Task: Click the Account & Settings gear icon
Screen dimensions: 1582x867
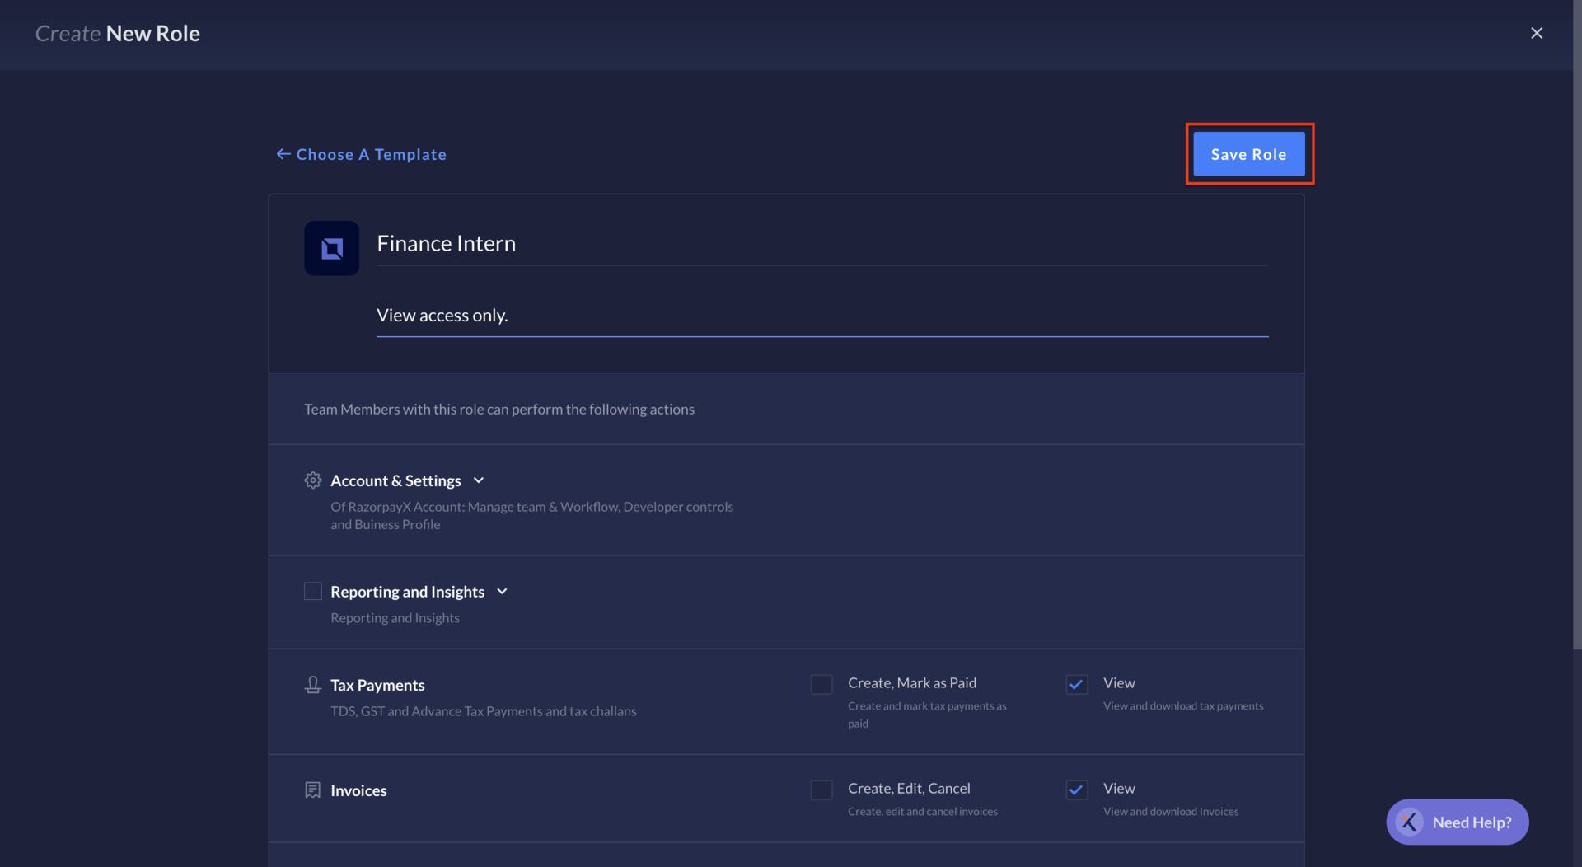Action: pos(312,480)
